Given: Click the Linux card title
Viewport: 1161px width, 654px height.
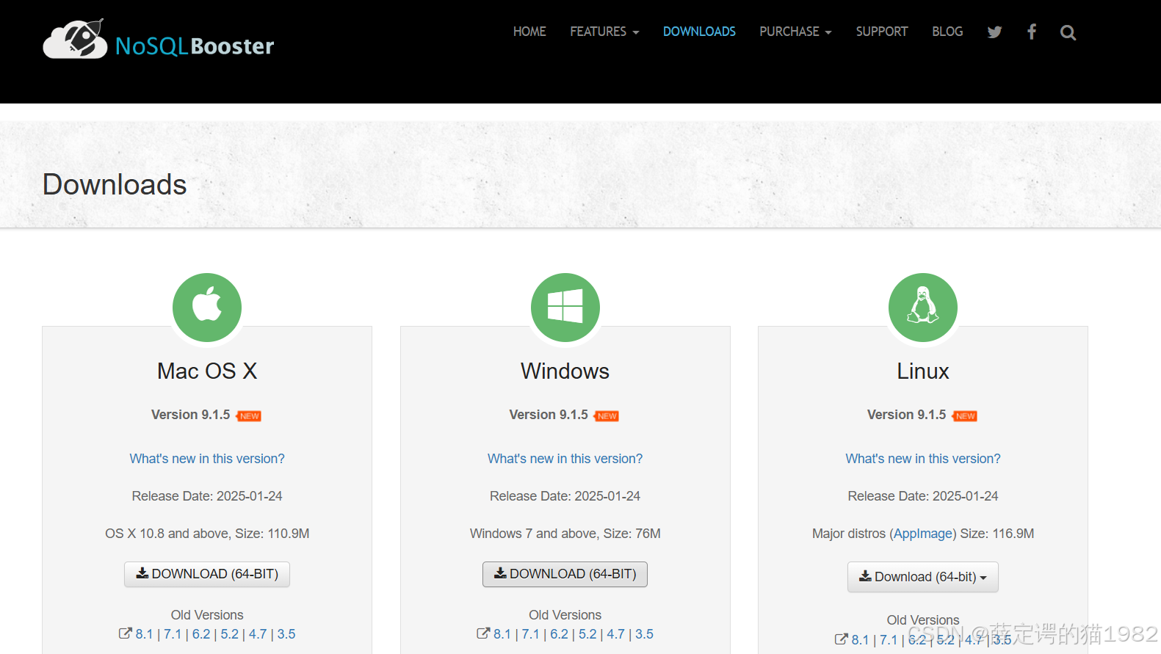Looking at the screenshot, I should (x=923, y=371).
